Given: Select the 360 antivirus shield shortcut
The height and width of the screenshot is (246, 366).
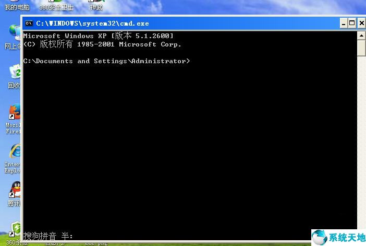Looking at the screenshot, I should (16, 229).
